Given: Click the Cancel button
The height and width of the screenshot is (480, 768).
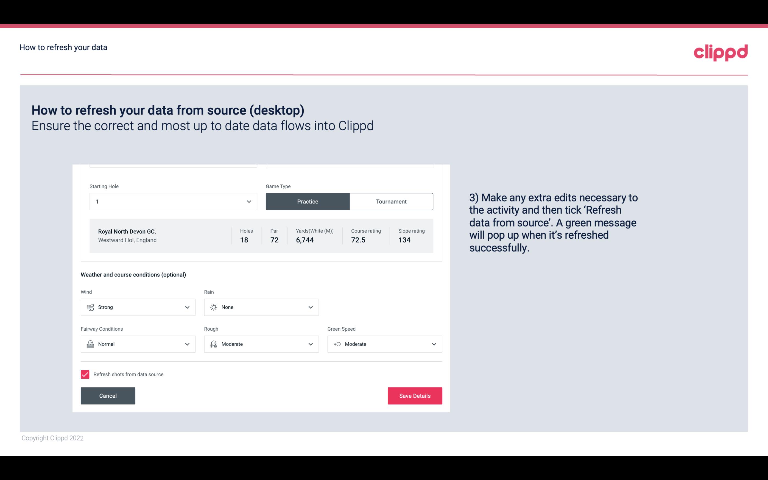Looking at the screenshot, I should [x=108, y=395].
